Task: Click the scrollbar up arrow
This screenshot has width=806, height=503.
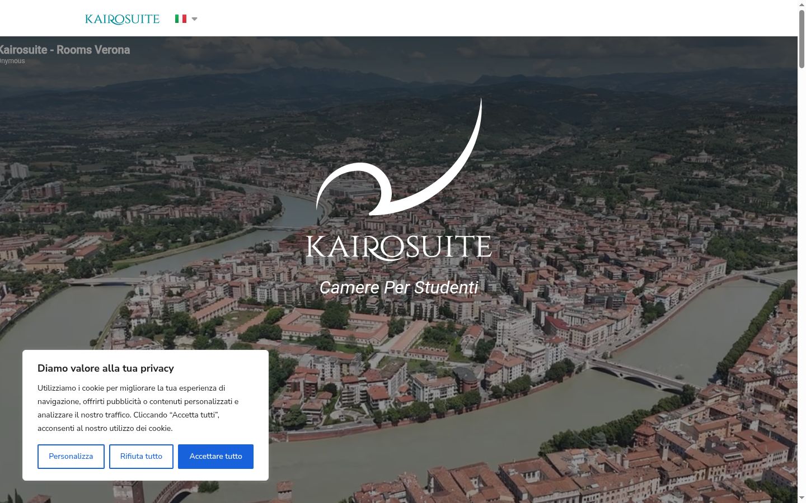Action: tap(802, 4)
